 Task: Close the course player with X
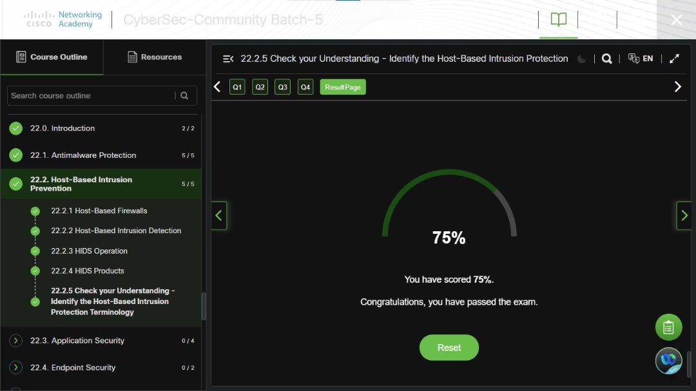pyautogui.click(x=677, y=19)
